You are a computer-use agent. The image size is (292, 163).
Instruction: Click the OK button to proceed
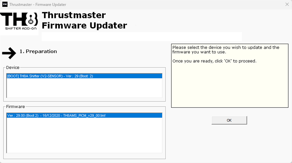pyautogui.click(x=229, y=120)
